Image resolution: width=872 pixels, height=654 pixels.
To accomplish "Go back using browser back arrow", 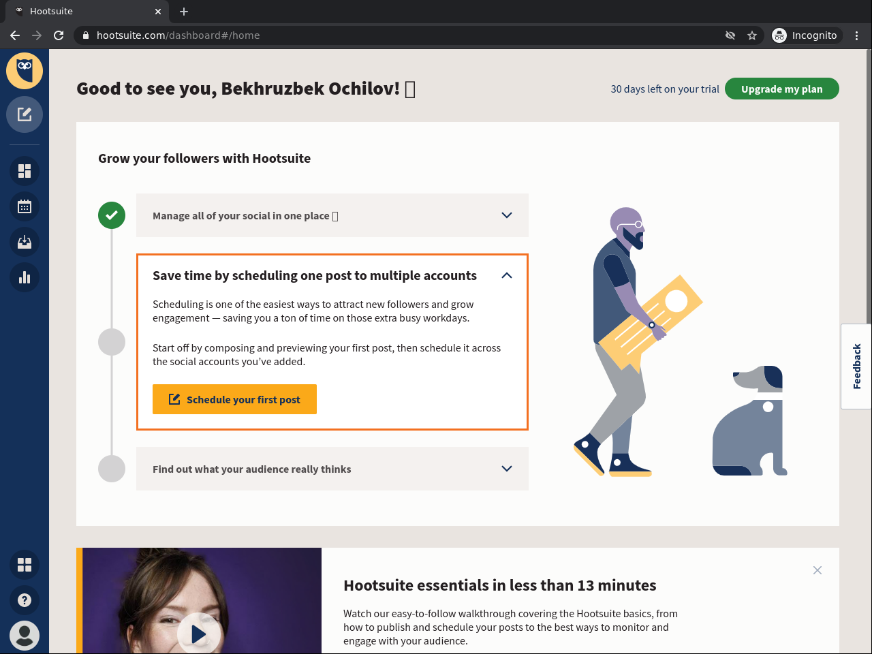I will 15,35.
